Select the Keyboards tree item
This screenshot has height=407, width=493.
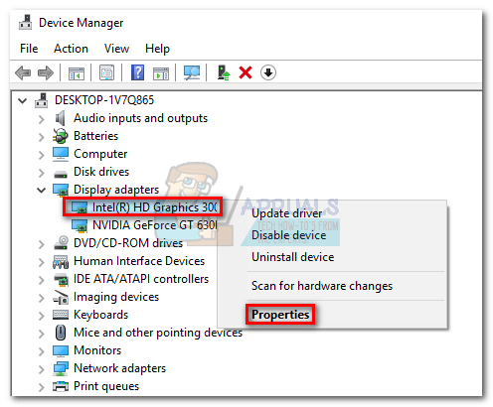pyautogui.click(x=100, y=315)
